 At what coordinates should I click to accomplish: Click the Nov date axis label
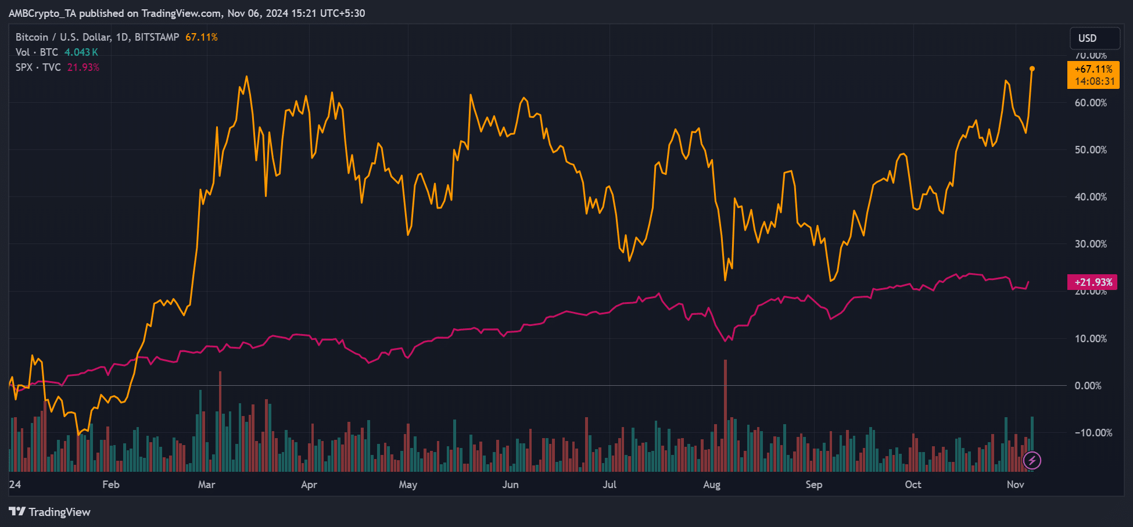[x=1016, y=485]
